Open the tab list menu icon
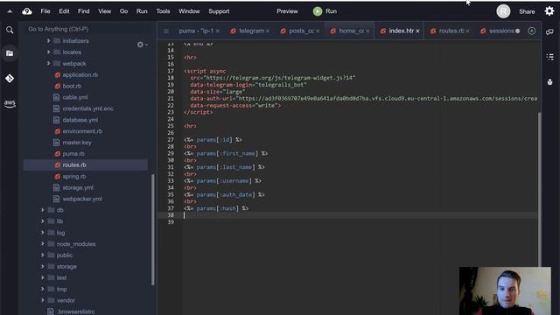 (166, 31)
